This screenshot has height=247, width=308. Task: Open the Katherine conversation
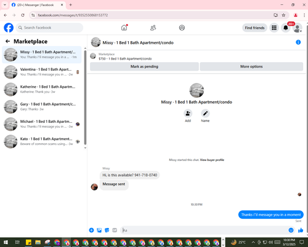click(42, 89)
